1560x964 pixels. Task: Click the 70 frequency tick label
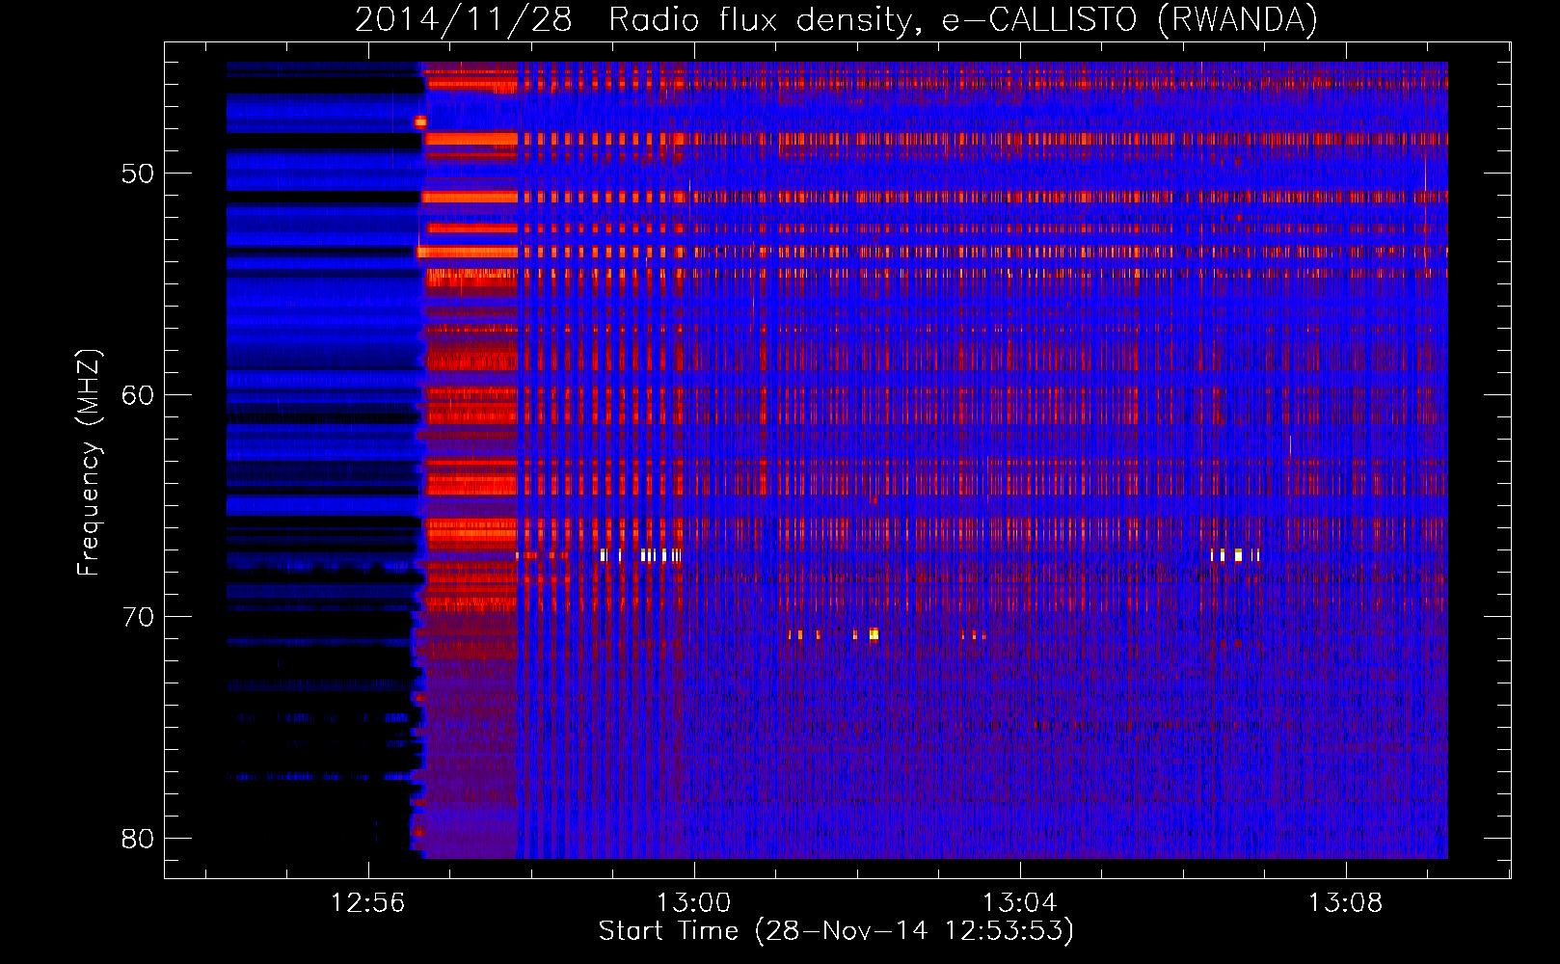[138, 617]
